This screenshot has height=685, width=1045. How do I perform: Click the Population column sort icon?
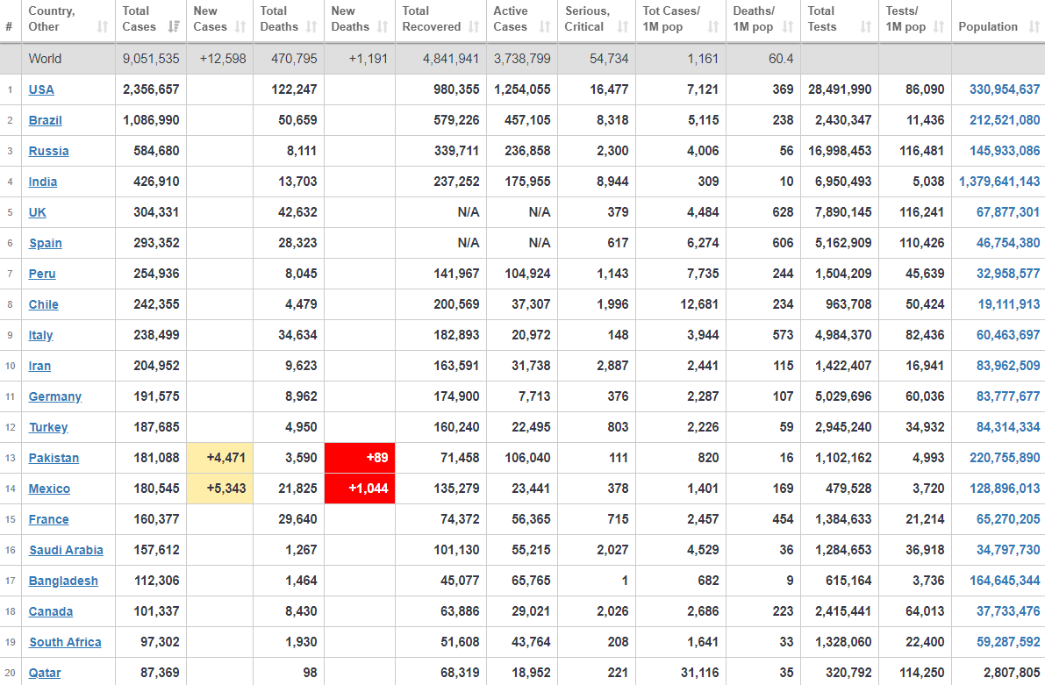point(1032,27)
